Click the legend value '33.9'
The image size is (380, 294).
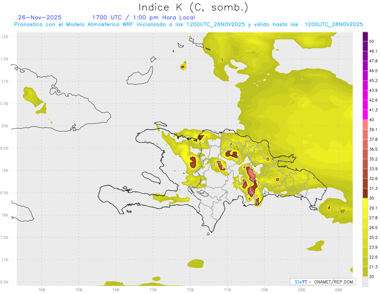pyautogui.click(x=373, y=169)
